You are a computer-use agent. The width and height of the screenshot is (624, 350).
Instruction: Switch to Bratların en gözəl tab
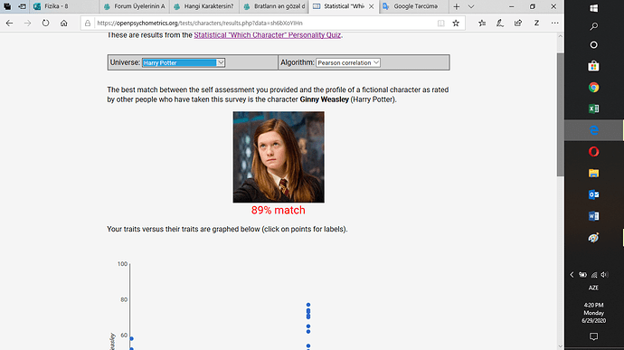point(274,6)
